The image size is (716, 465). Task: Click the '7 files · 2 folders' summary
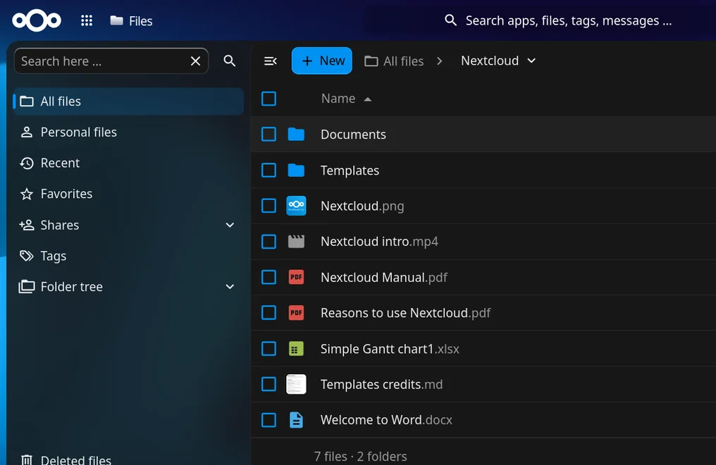click(360, 457)
